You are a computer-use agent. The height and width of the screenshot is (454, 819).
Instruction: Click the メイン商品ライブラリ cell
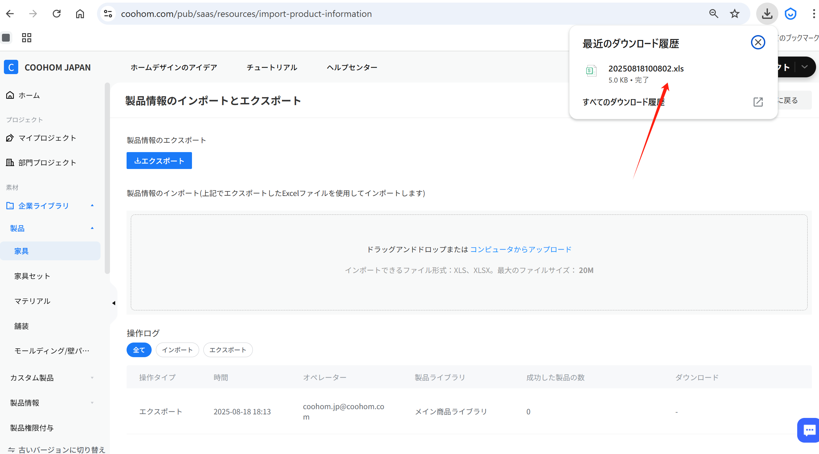coord(451,412)
